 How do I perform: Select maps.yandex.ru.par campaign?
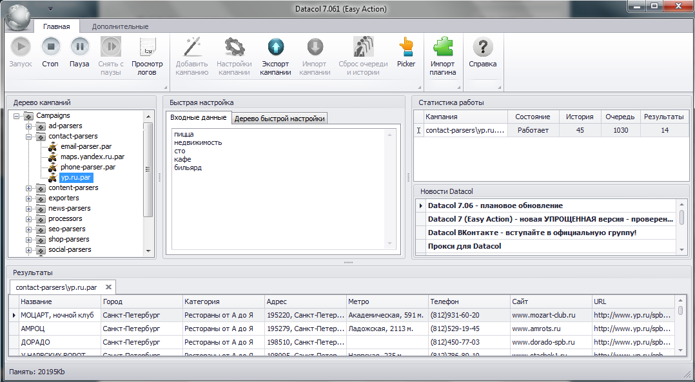[x=93, y=157]
